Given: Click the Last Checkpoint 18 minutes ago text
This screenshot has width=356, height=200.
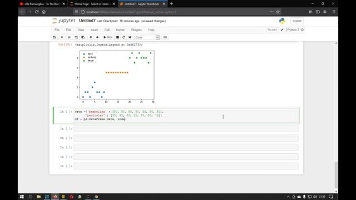Looking at the screenshot, I should pyautogui.click(x=118, y=21).
